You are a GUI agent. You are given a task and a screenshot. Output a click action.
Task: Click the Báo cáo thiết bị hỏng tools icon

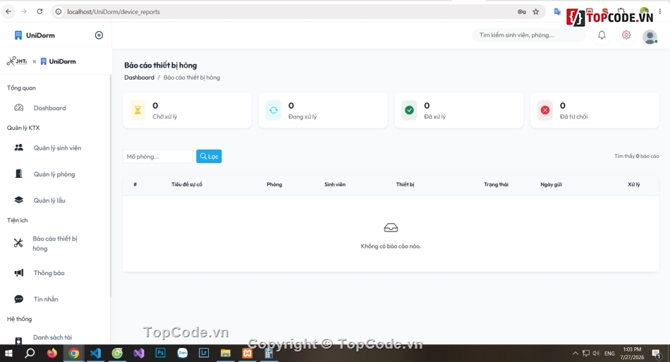pos(18,243)
